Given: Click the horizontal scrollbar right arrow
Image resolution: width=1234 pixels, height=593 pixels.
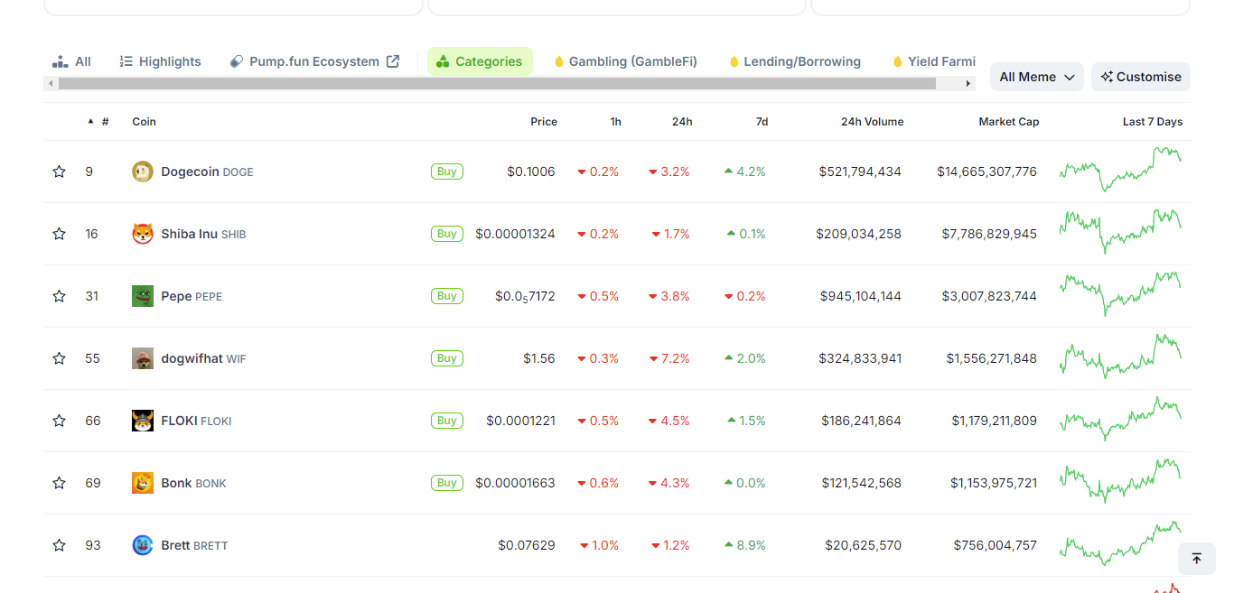Looking at the screenshot, I should coord(968,83).
